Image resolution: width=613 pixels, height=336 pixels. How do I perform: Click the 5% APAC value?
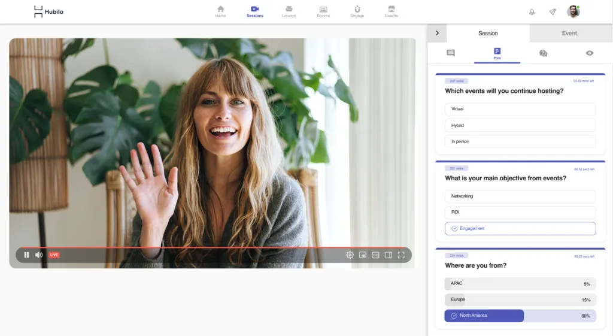(587, 284)
